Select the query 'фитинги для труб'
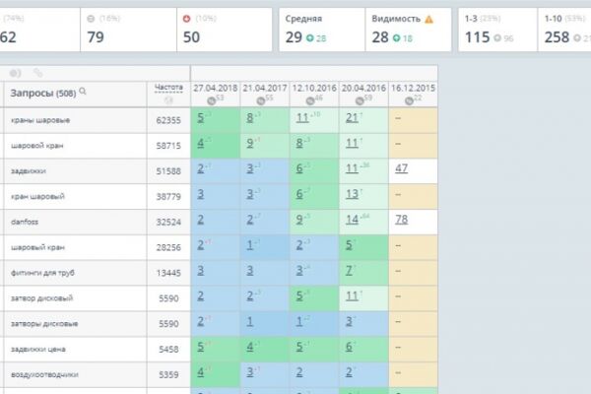The width and height of the screenshot is (591, 394). (42, 273)
